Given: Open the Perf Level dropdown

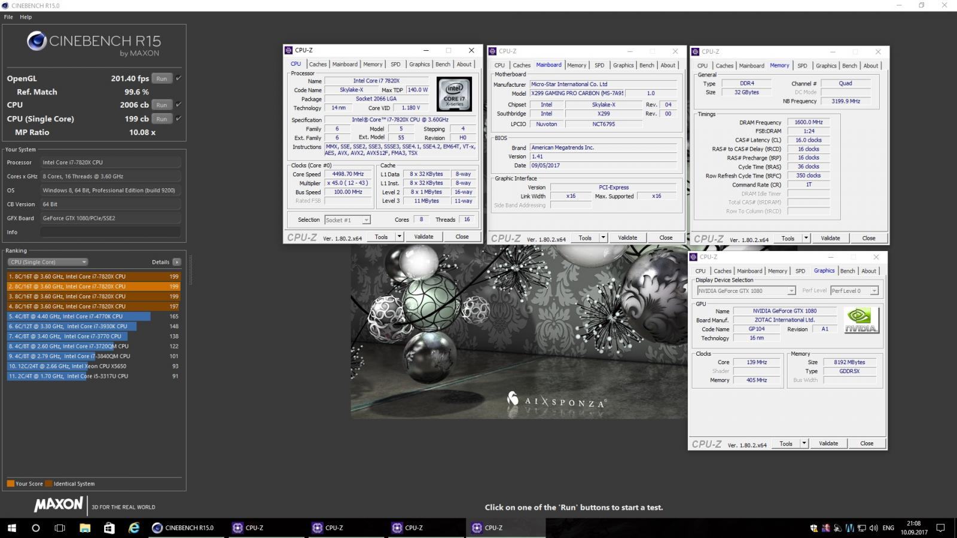Looking at the screenshot, I should [x=854, y=291].
